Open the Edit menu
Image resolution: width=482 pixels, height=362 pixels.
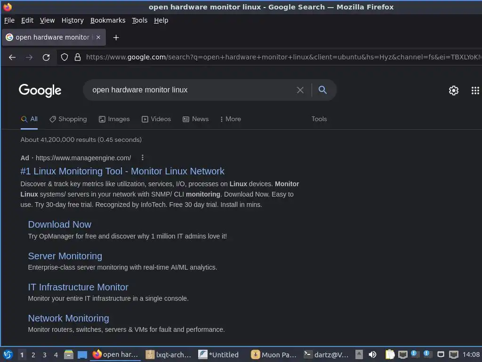pos(27,20)
